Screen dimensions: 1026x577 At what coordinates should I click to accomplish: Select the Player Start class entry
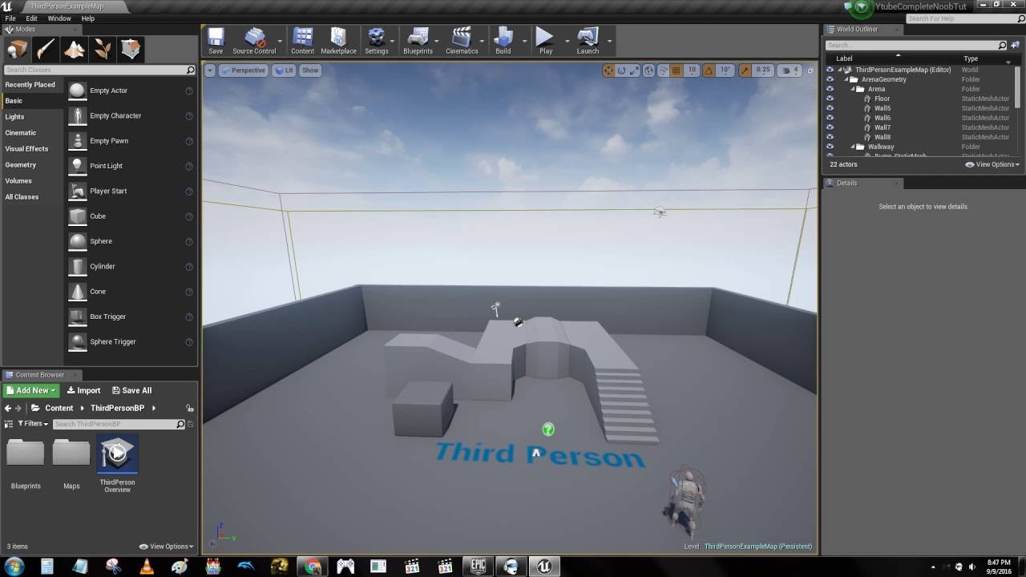[x=131, y=191]
